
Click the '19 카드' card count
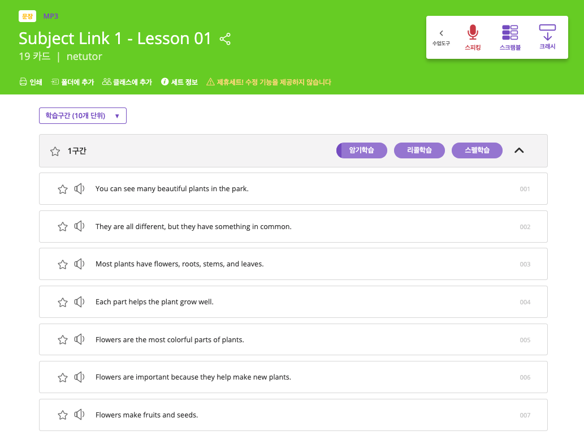pos(34,57)
